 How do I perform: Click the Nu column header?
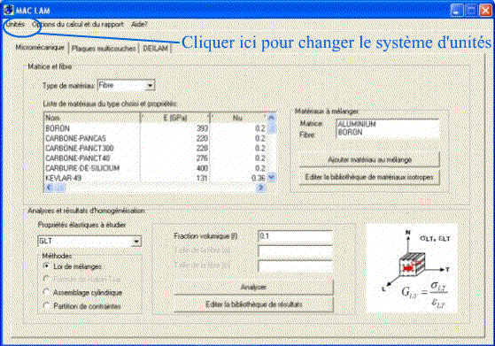(x=238, y=118)
